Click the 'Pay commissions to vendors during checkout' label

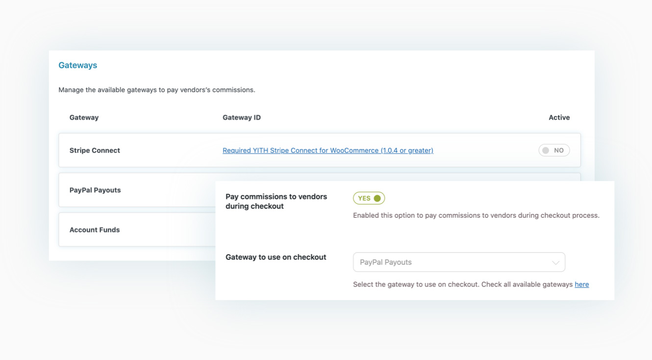coord(276,202)
